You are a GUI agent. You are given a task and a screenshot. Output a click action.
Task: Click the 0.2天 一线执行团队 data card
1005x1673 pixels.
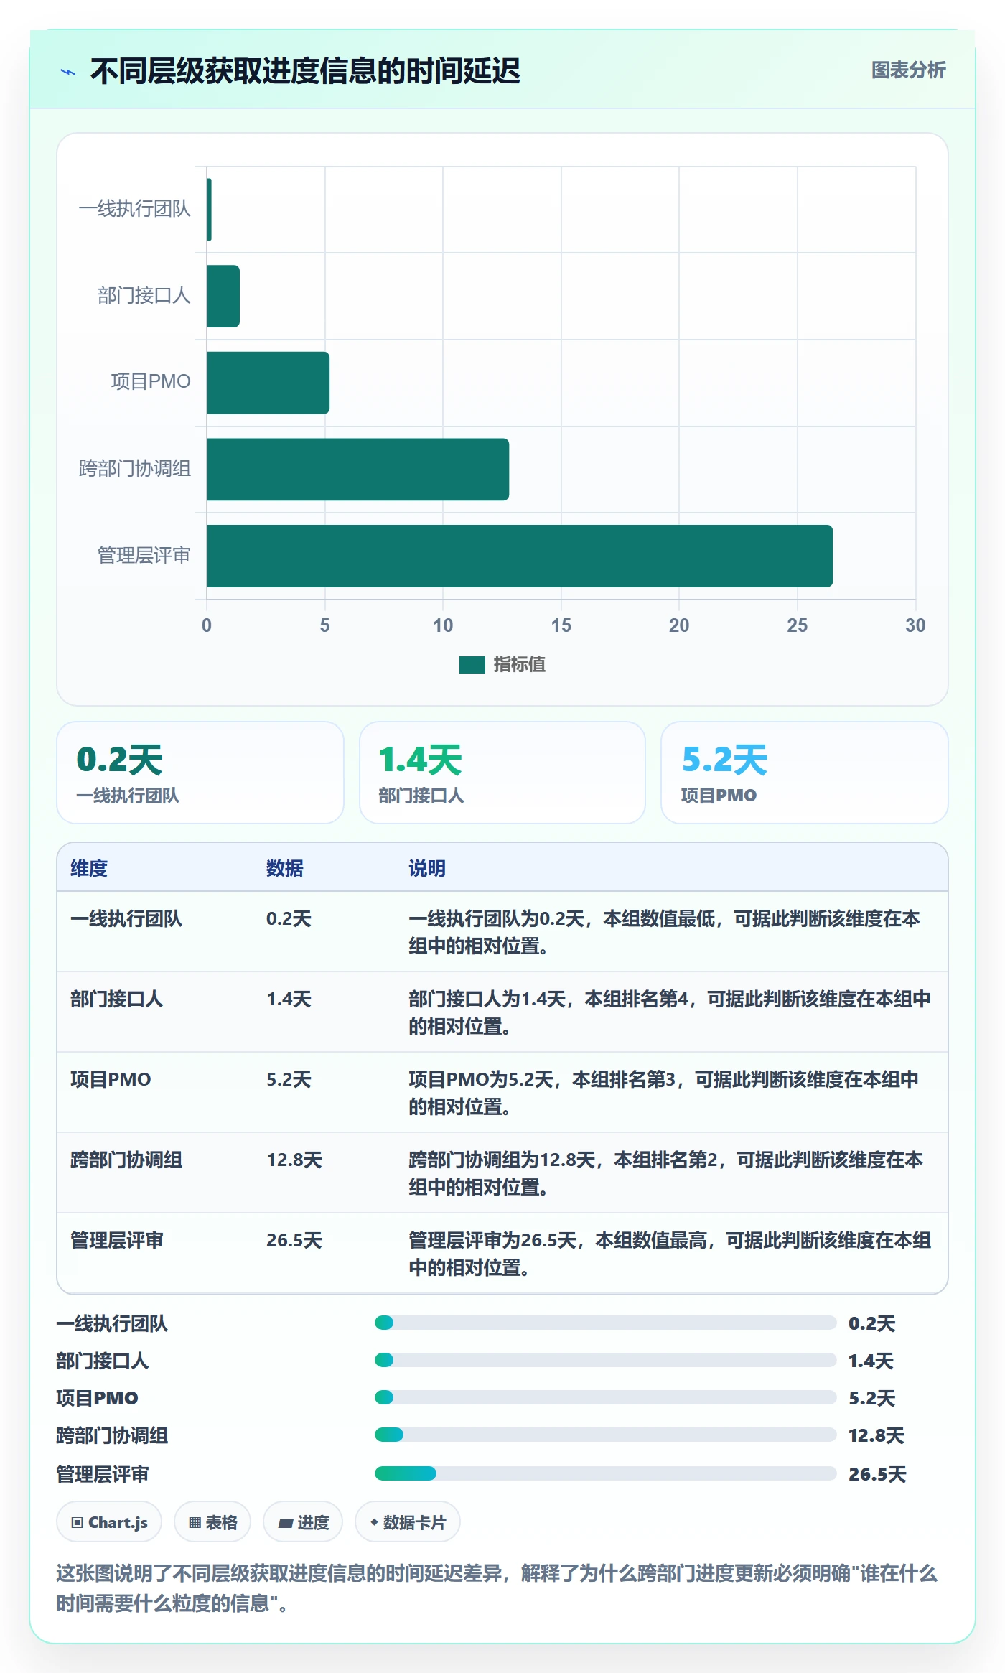click(x=200, y=773)
